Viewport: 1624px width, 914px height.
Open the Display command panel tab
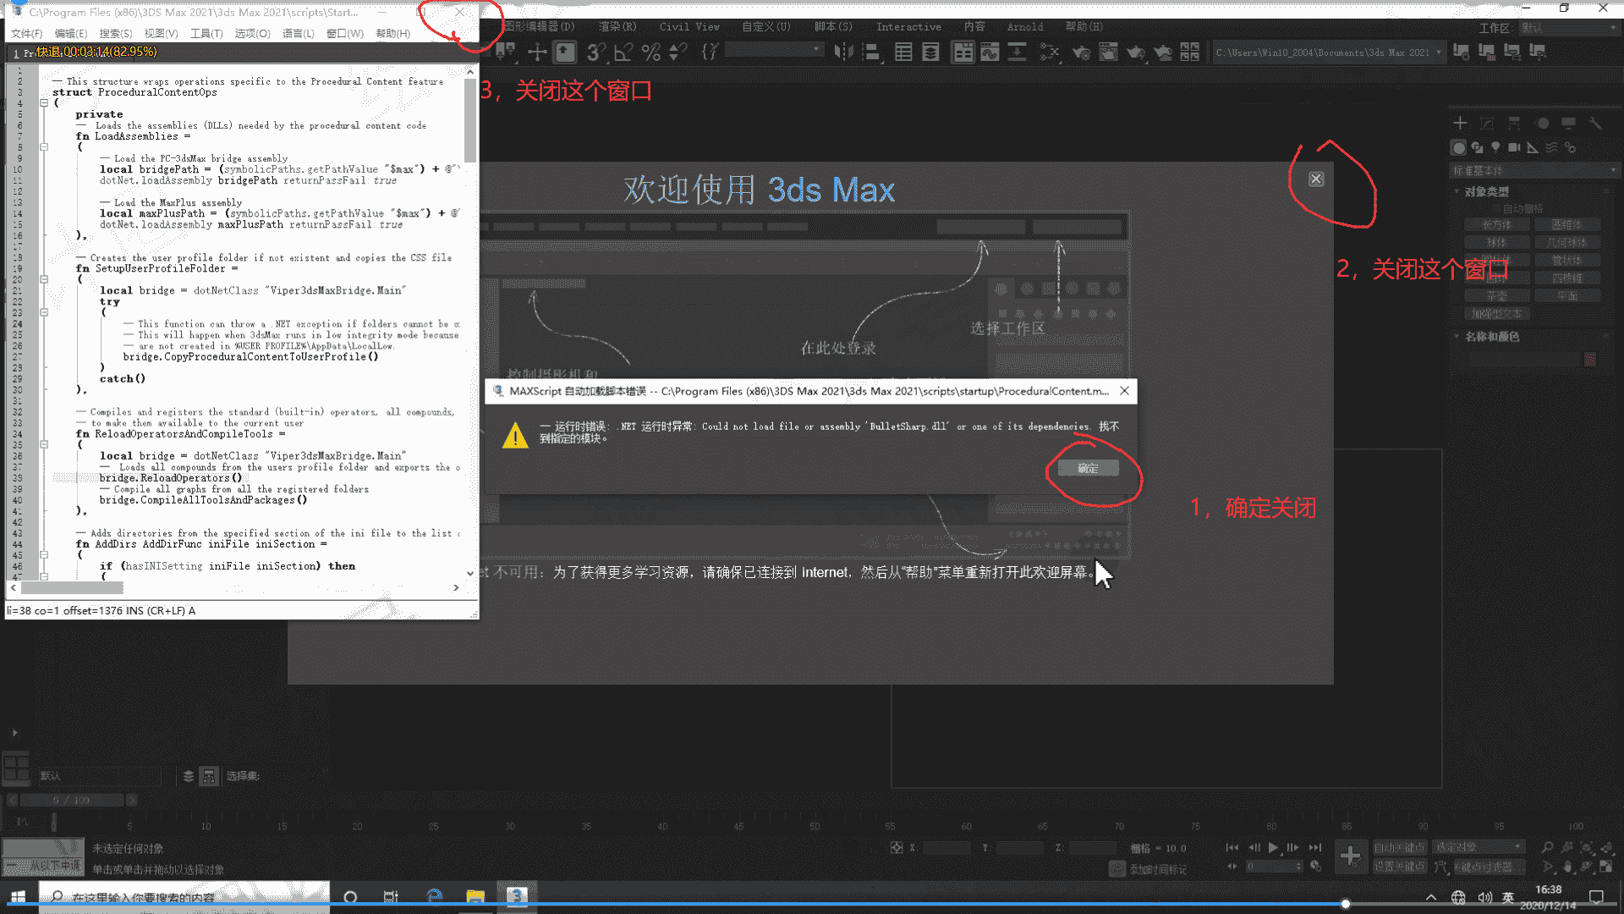pyautogui.click(x=1569, y=124)
